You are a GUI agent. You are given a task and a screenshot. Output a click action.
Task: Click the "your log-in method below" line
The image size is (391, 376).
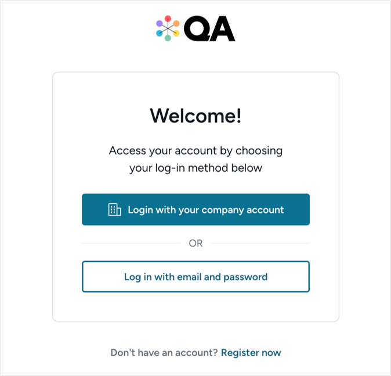point(195,168)
